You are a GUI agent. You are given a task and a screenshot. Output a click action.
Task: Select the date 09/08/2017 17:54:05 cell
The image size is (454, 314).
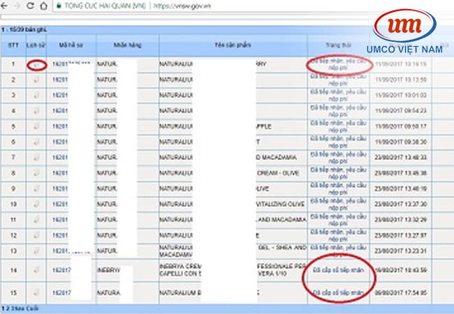tap(401, 292)
